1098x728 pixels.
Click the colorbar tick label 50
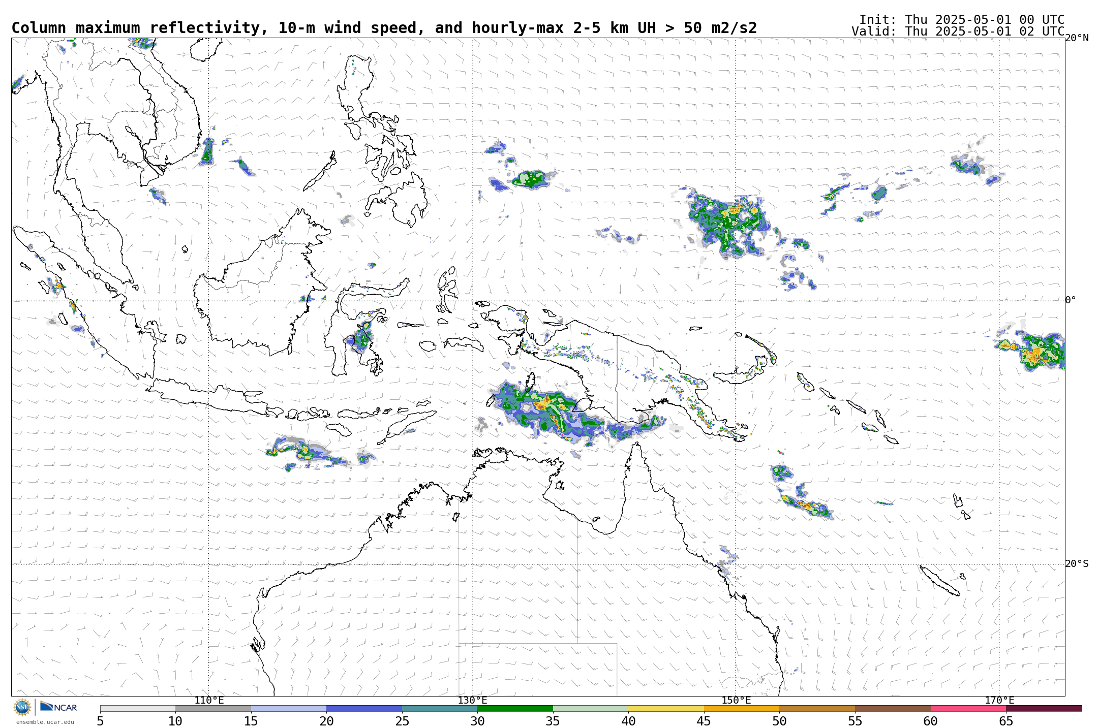point(779,721)
